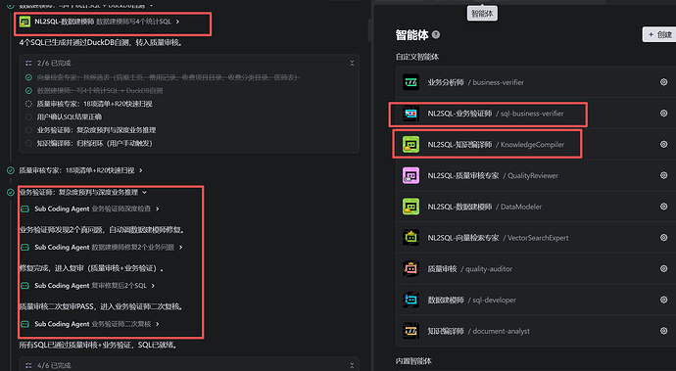Click the 内置智能体 section heading
The image size is (676, 371).
pyautogui.click(x=413, y=361)
